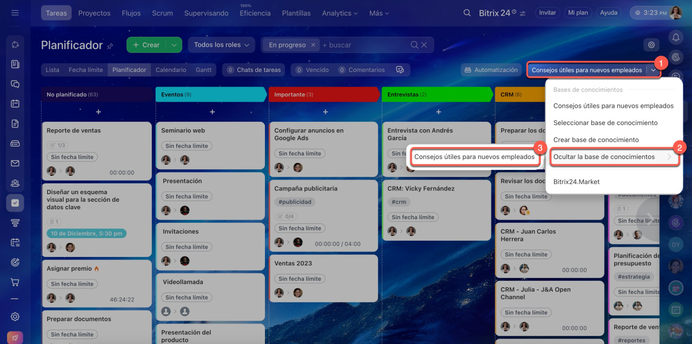Image resolution: width=692 pixels, height=344 pixels.
Task: Open the shopping cart icon in the left sidebar
Action: click(15, 282)
